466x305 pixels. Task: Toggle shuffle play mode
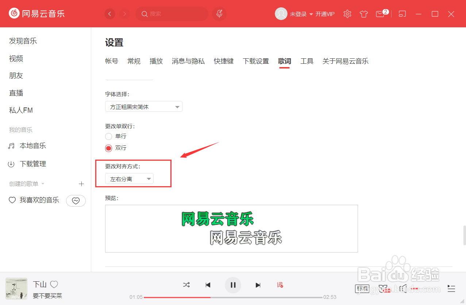tap(186, 285)
